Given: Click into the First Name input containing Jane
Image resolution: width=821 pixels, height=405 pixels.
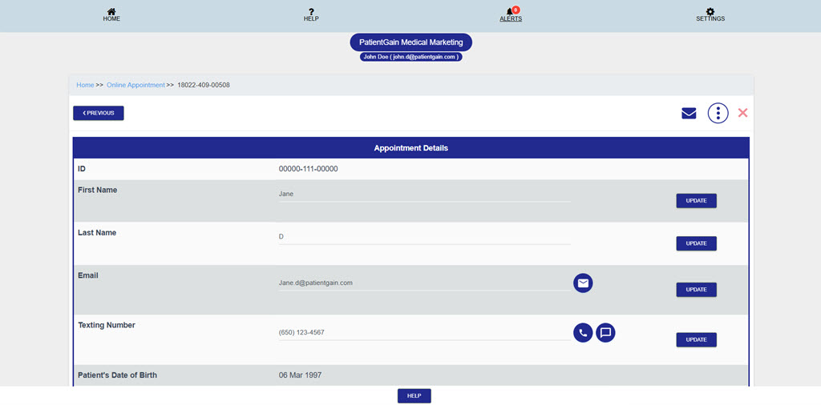Looking at the screenshot, I should click(424, 194).
